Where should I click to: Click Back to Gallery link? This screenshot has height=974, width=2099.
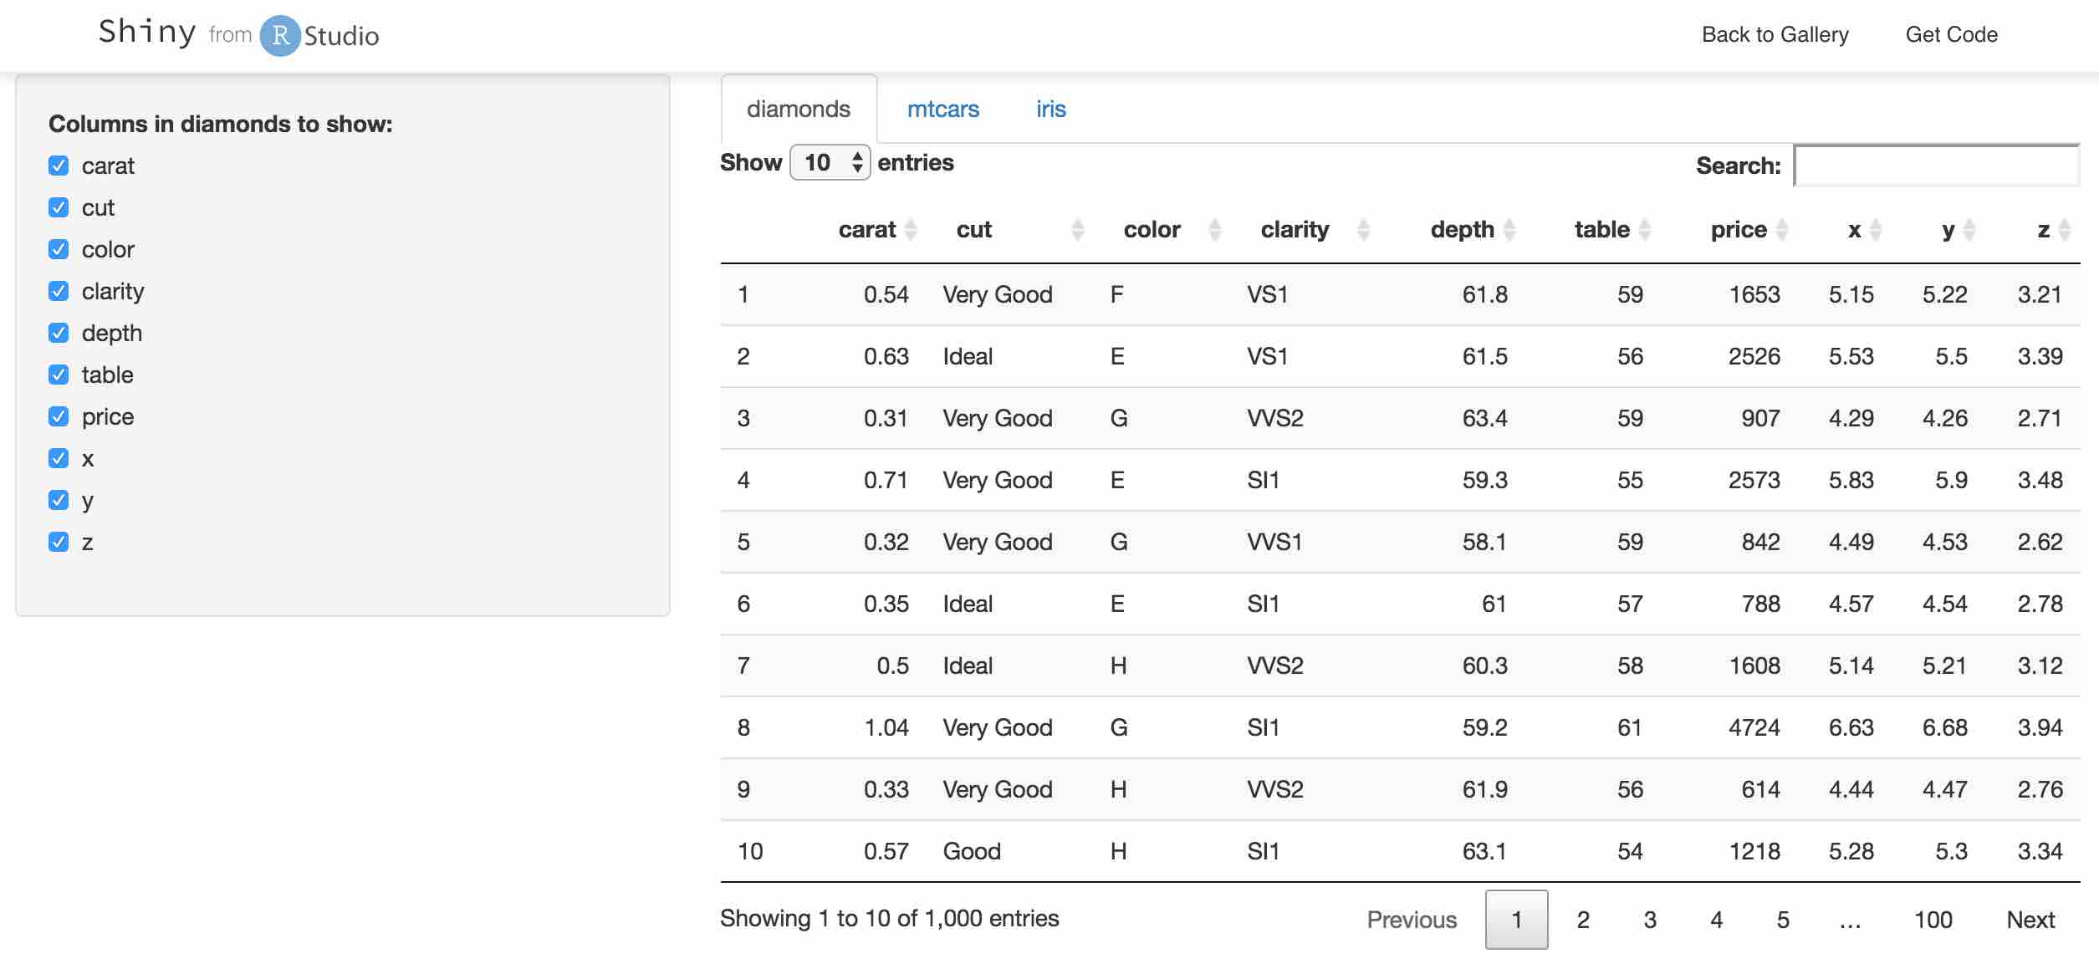coord(1775,34)
